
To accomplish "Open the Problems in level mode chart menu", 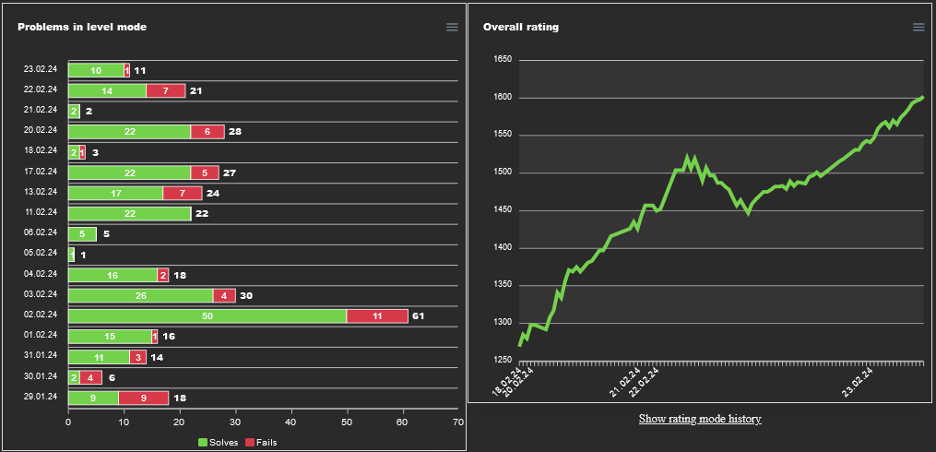I will pos(452,28).
